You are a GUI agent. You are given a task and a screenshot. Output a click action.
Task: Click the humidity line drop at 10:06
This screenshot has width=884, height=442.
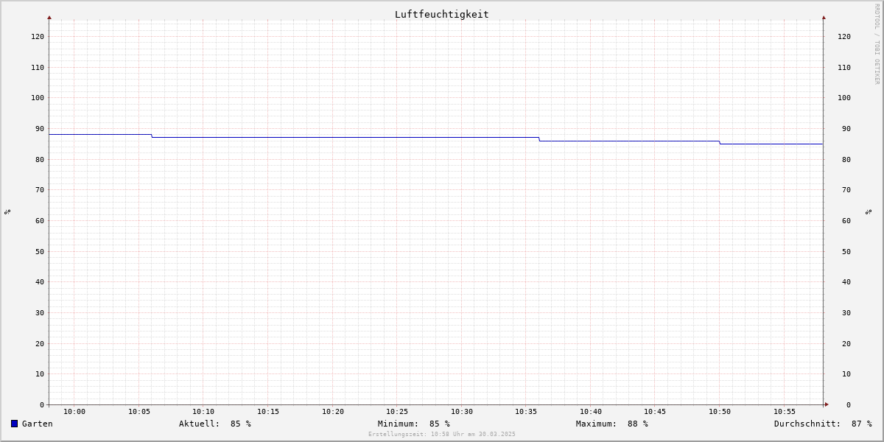click(x=152, y=136)
